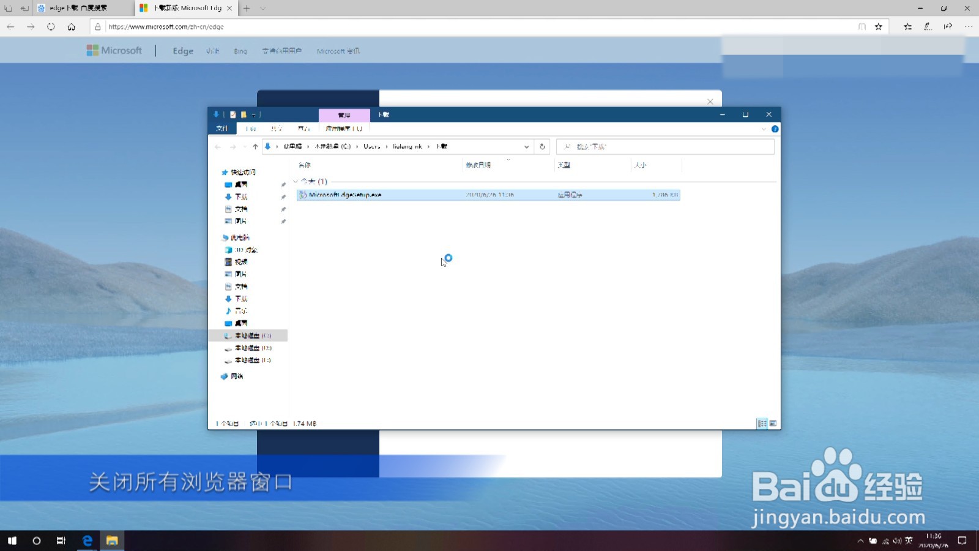
Task: Click the Edge address bar URL
Action: coord(166,27)
